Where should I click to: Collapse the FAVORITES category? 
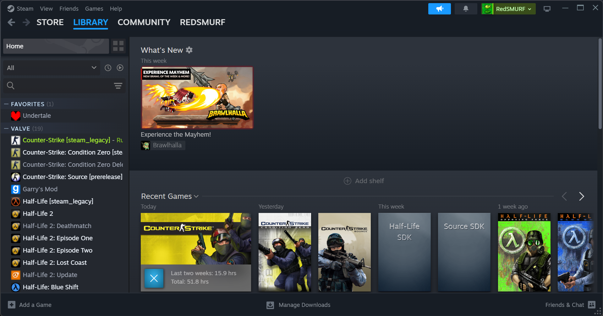pos(6,104)
